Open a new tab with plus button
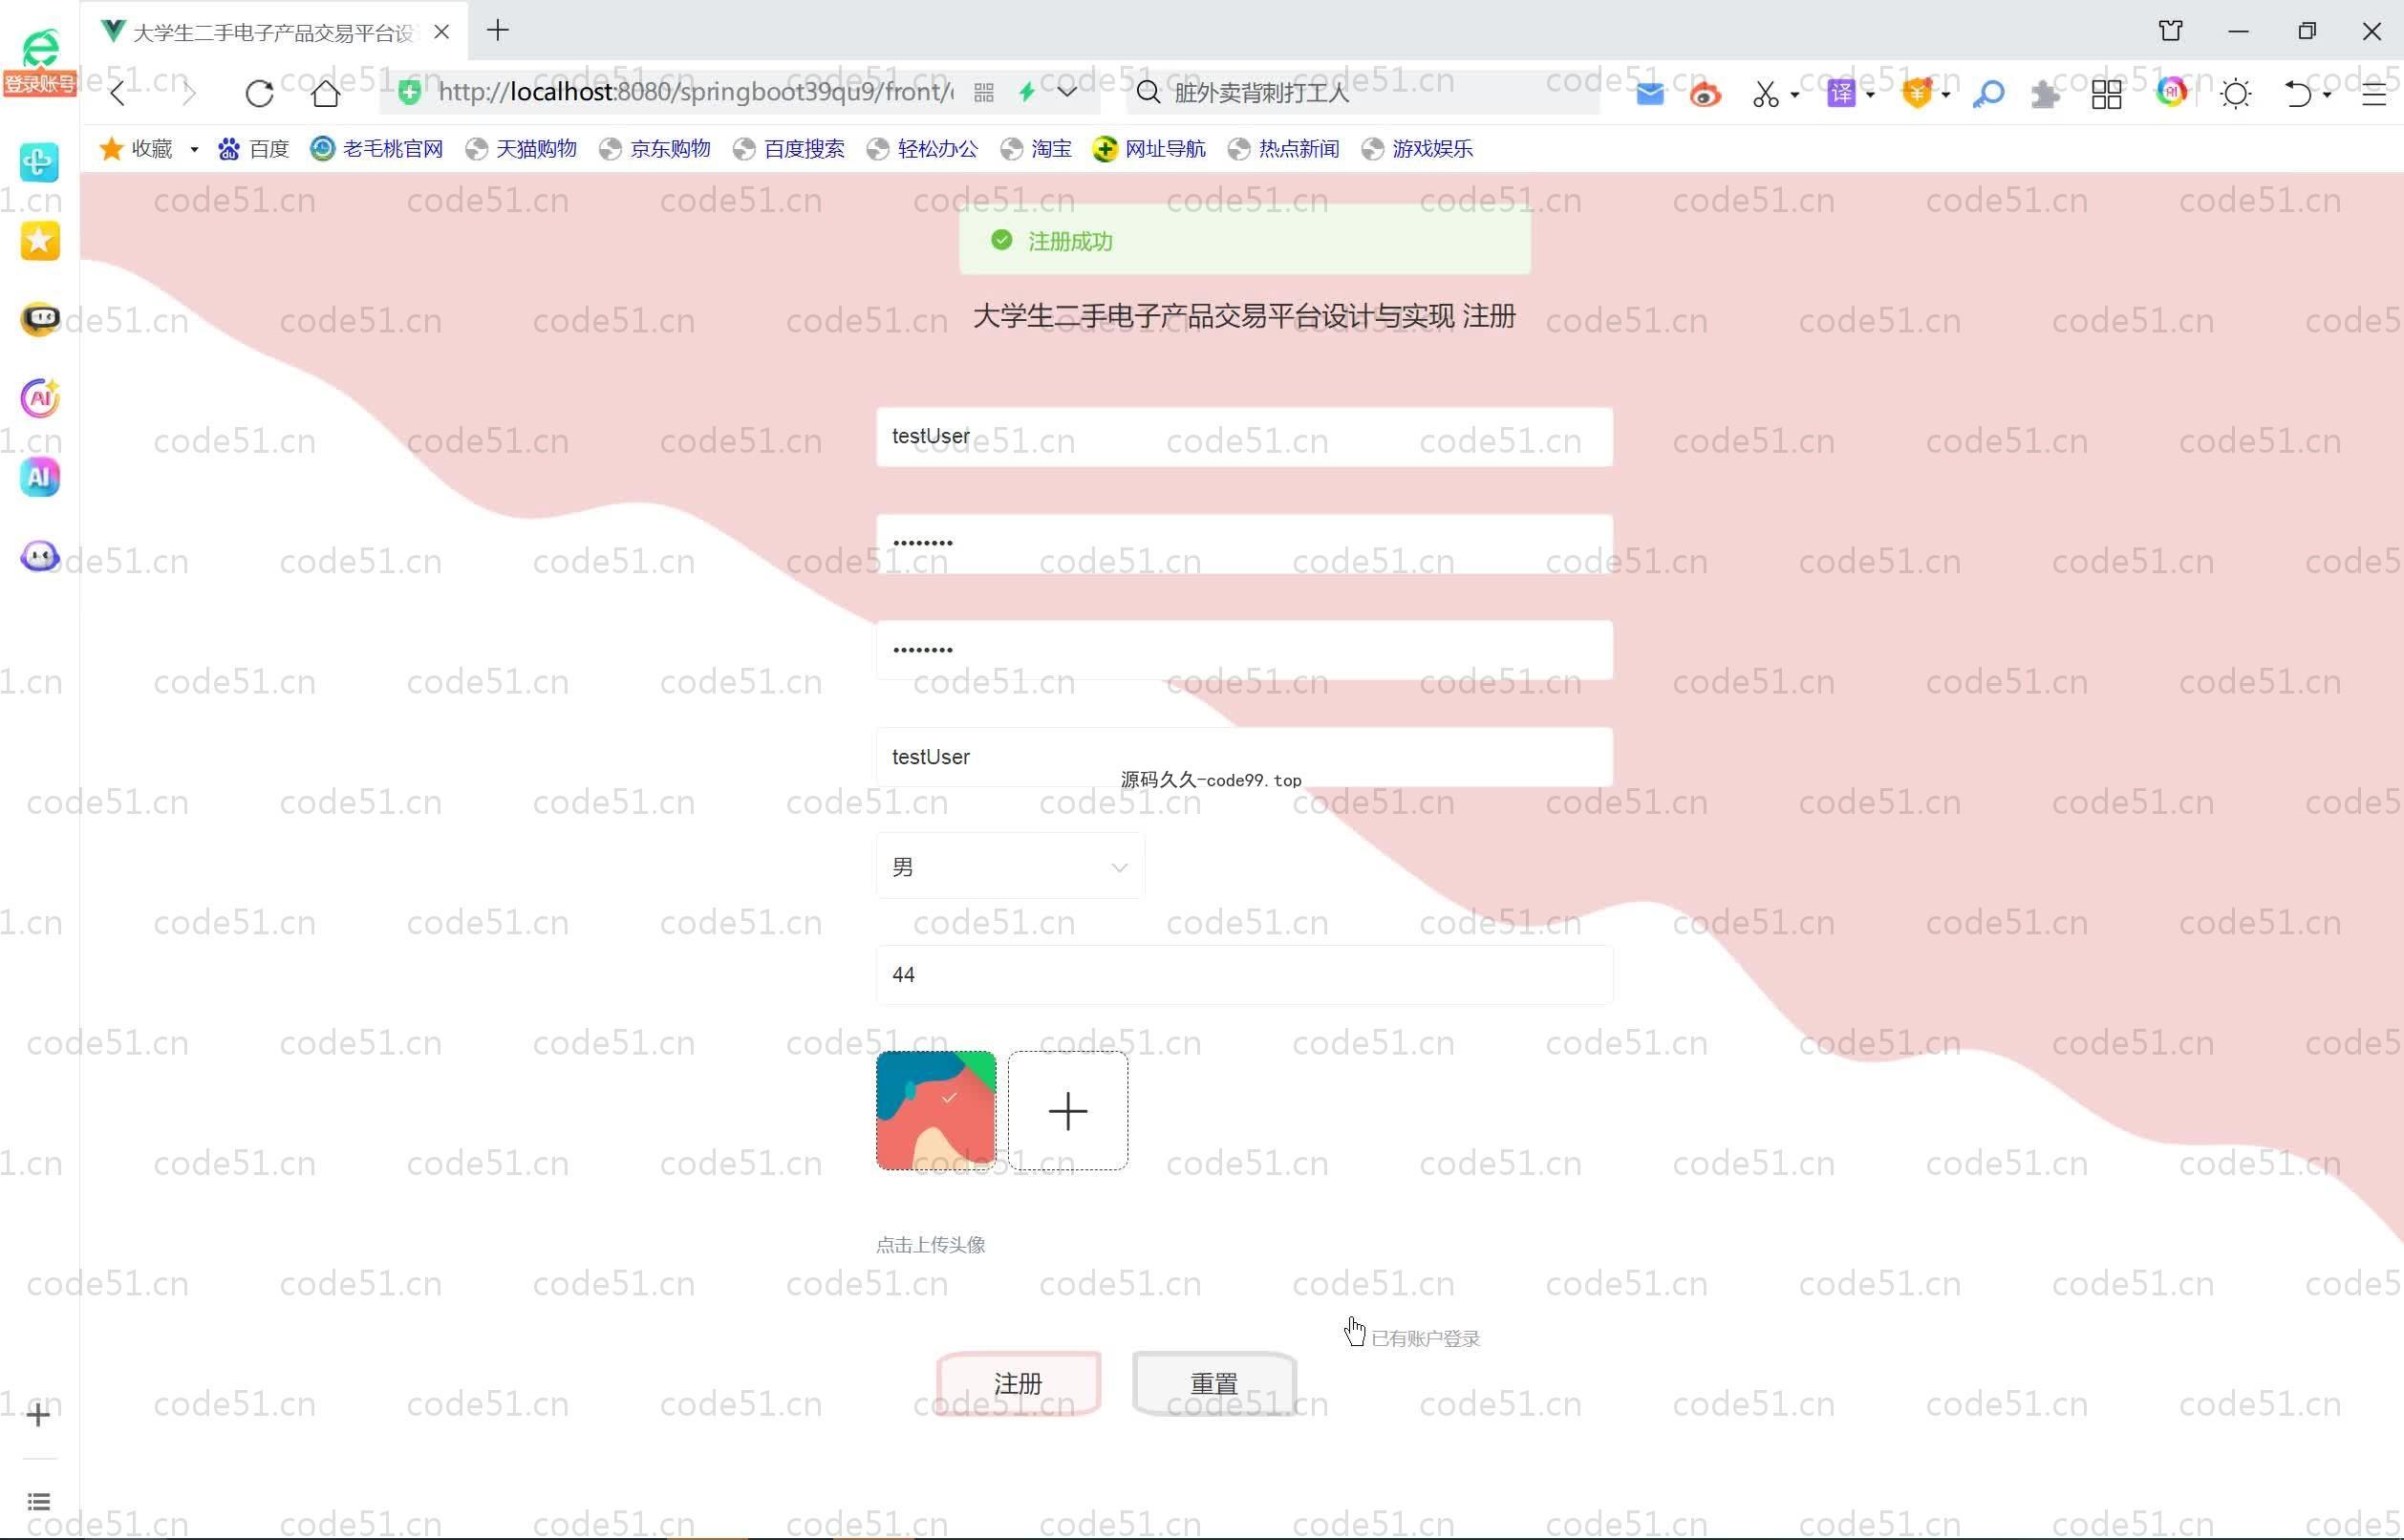The image size is (2404, 1540). pyautogui.click(x=498, y=31)
